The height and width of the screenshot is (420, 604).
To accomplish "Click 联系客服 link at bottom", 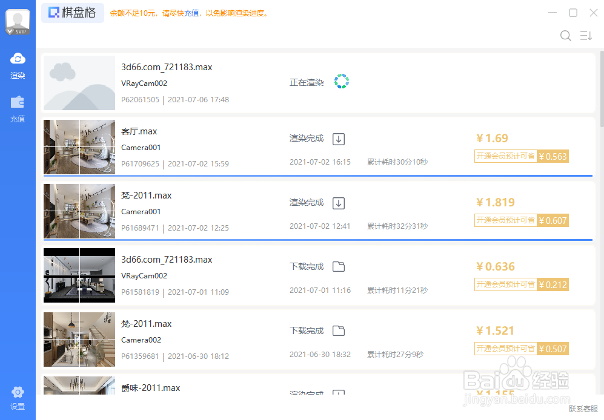I will [583, 409].
